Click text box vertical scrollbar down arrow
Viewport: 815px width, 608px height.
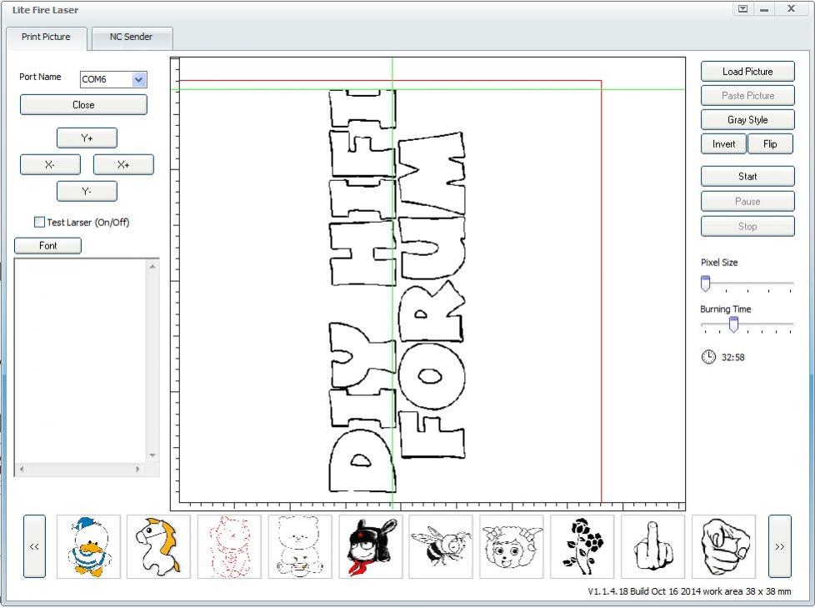152,455
